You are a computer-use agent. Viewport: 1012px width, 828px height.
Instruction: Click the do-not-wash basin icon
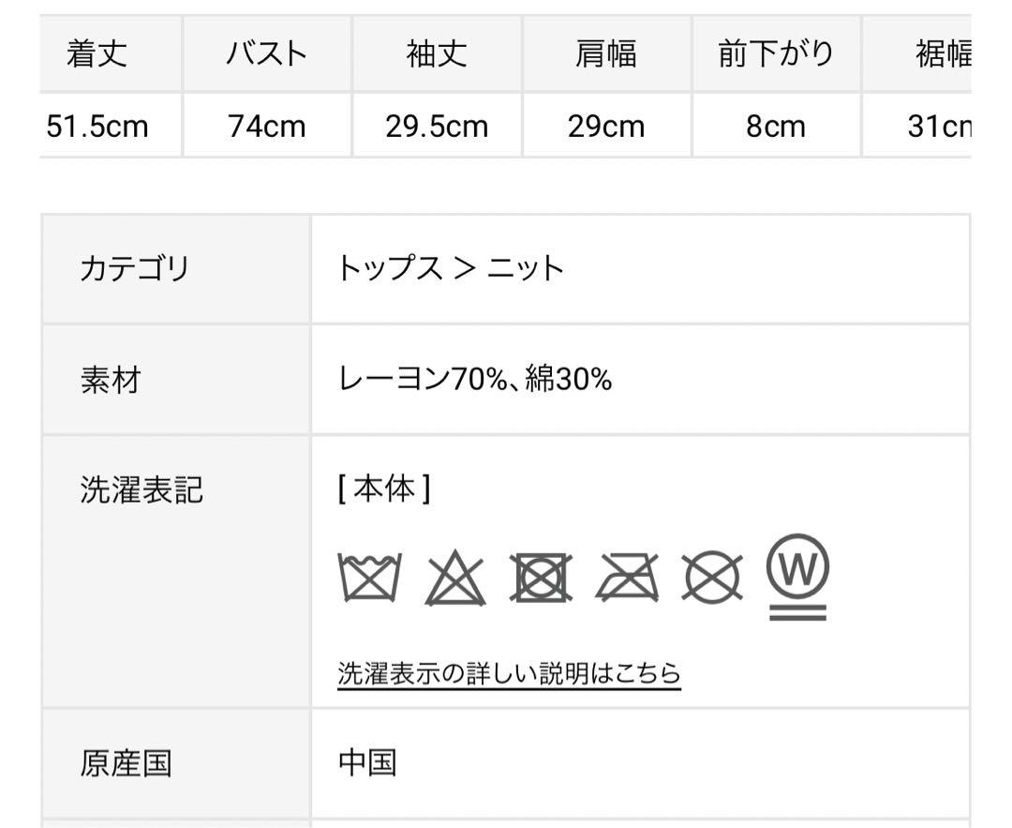pos(369,577)
